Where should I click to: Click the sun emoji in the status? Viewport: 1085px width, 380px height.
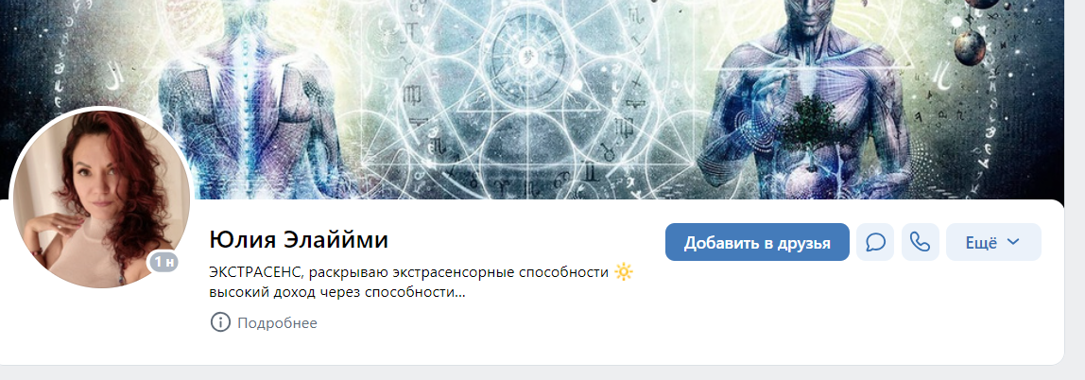(624, 272)
